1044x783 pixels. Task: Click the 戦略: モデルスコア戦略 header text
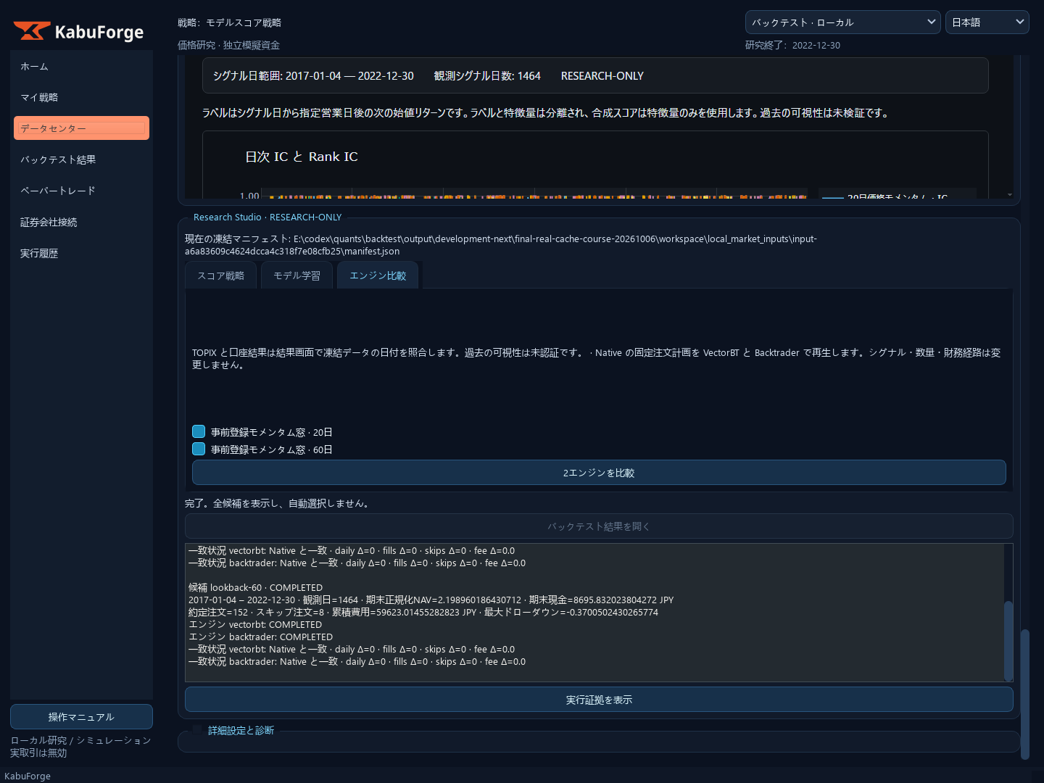click(x=230, y=22)
